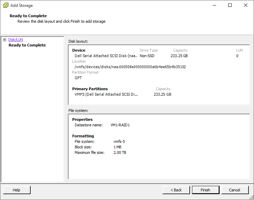
Task: Click the 2.00 TB maximum file size value
Action: (x=120, y=152)
